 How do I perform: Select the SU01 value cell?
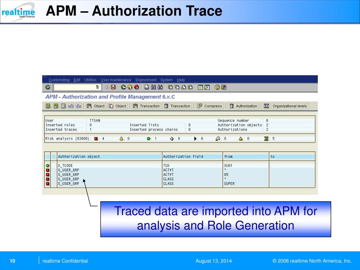[246, 166]
